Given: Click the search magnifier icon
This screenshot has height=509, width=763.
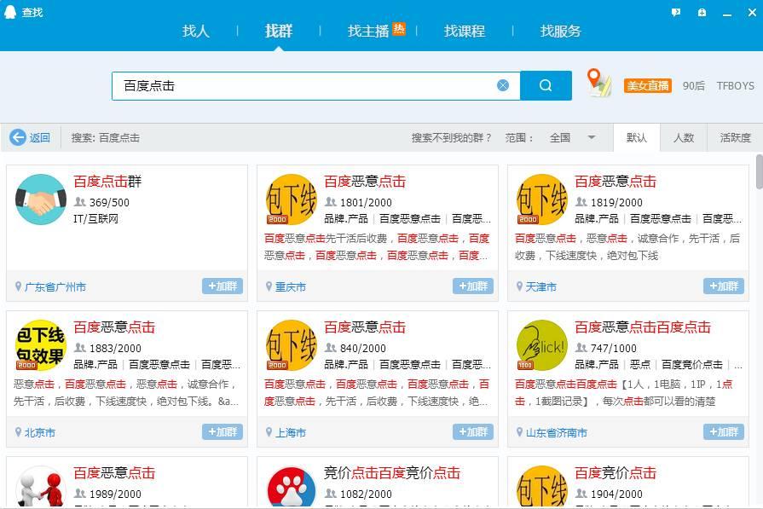Looking at the screenshot, I should click(545, 85).
